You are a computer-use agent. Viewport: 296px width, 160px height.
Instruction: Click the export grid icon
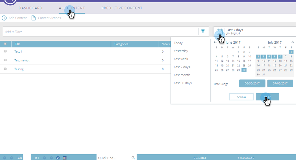(x=65, y=158)
